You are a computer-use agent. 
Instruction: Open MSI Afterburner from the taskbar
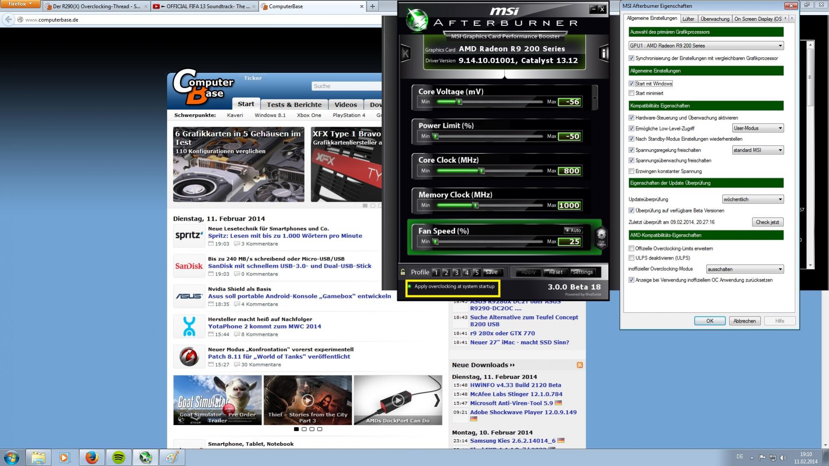[145, 457]
